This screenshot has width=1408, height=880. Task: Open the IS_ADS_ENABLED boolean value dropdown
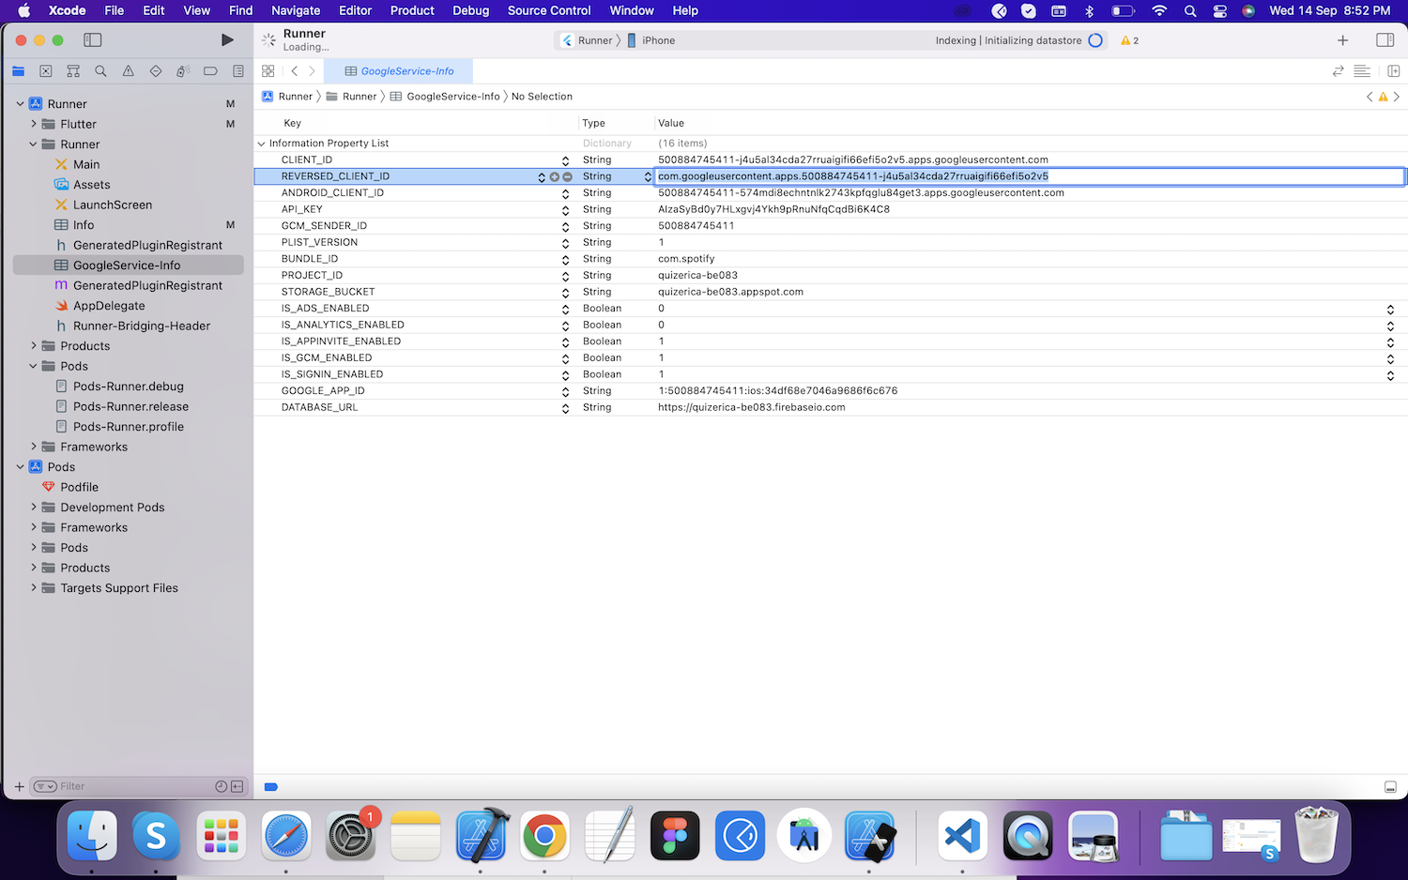1390,309
